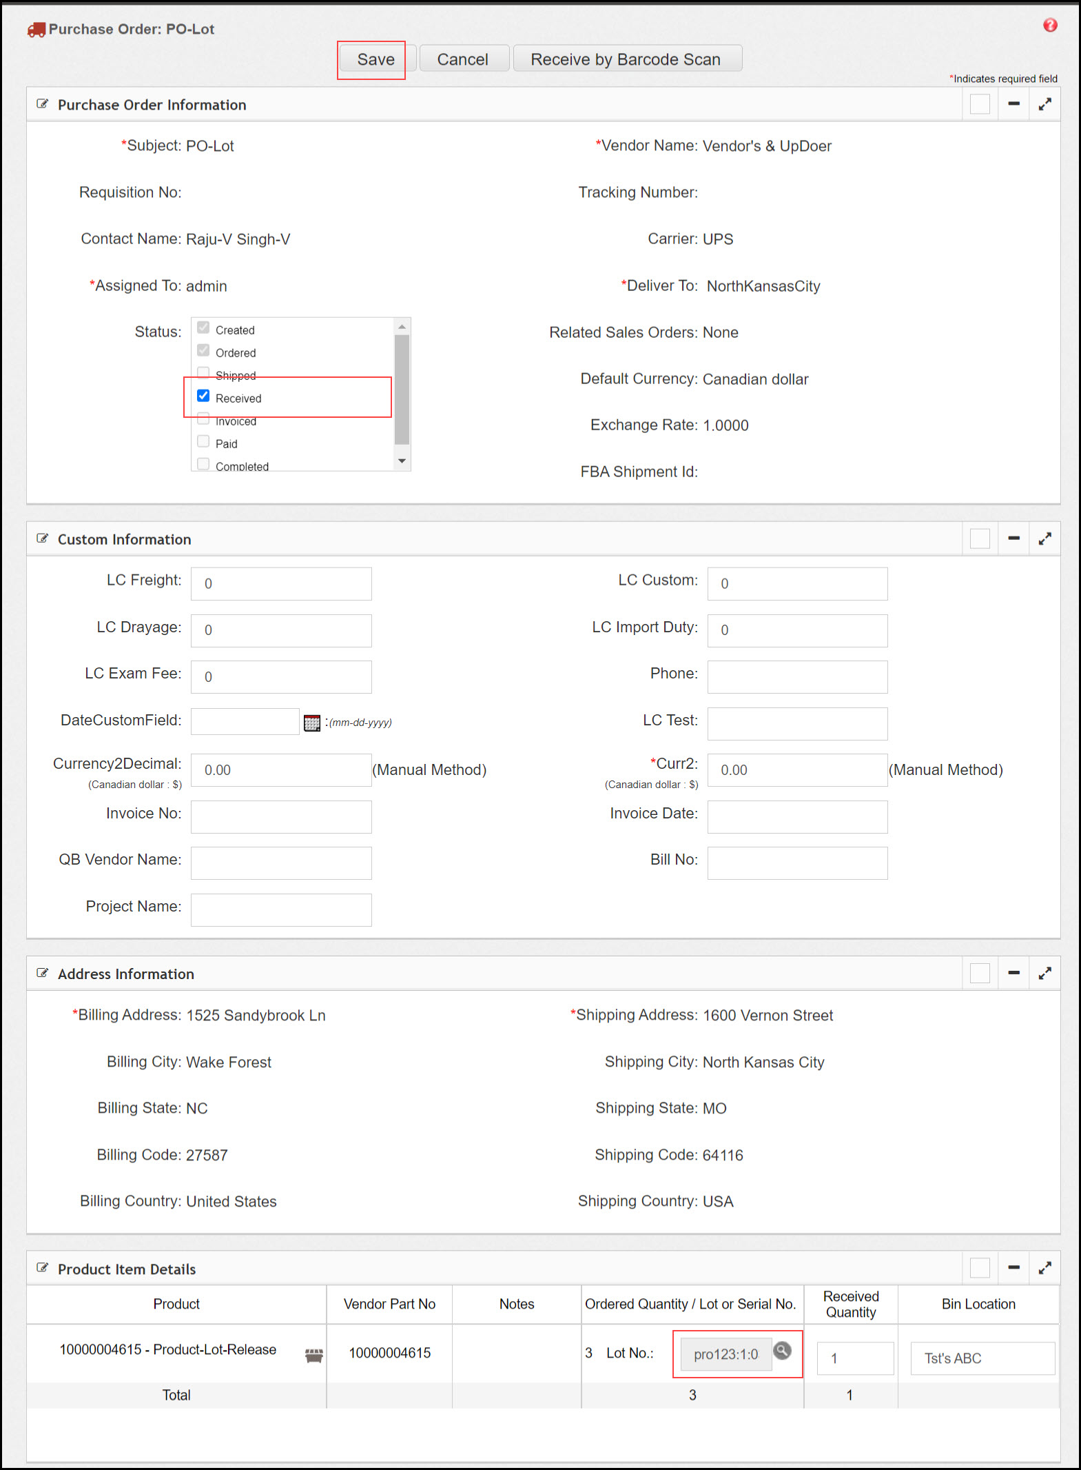Click the product stock icon beside Product-Lot-Release
Viewport: 1081px width, 1470px height.
click(x=314, y=1356)
